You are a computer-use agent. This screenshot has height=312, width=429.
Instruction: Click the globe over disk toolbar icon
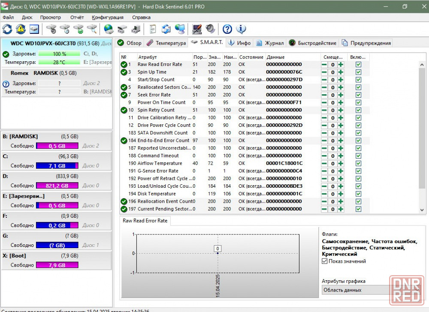(x=109, y=29)
